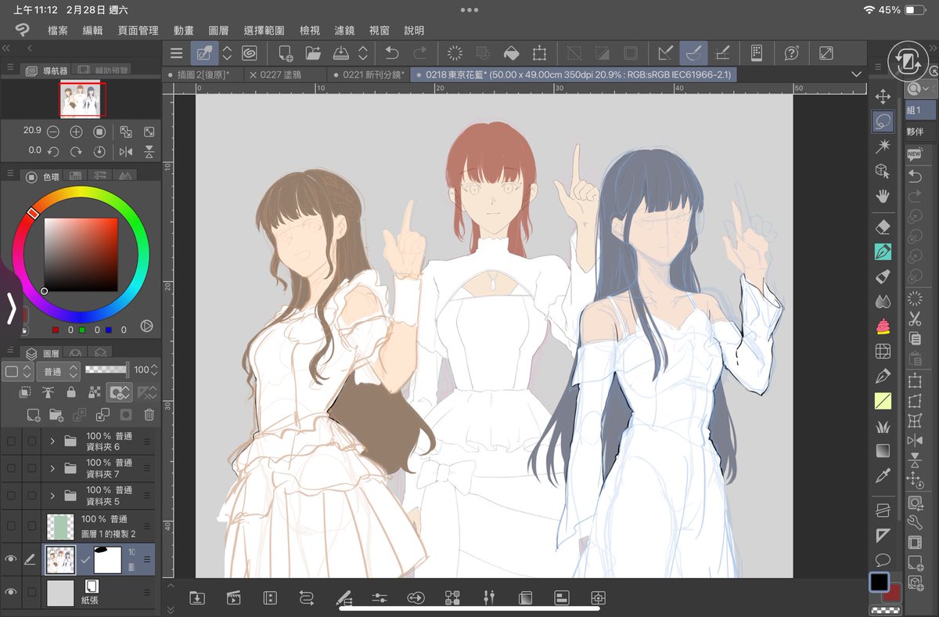The image size is (939, 617).
Task: Collapse the left palette dock arrows
Action: (6, 48)
